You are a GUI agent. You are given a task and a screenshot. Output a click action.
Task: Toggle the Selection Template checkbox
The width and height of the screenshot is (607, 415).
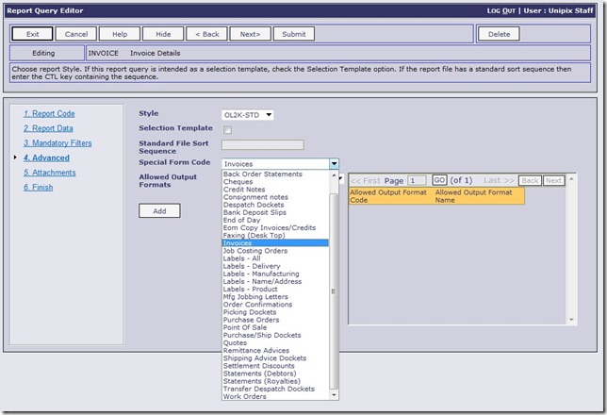pyautogui.click(x=227, y=129)
